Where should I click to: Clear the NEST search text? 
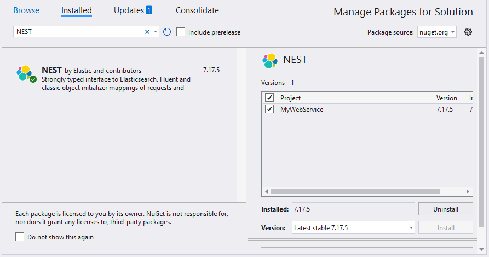coord(147,32)
